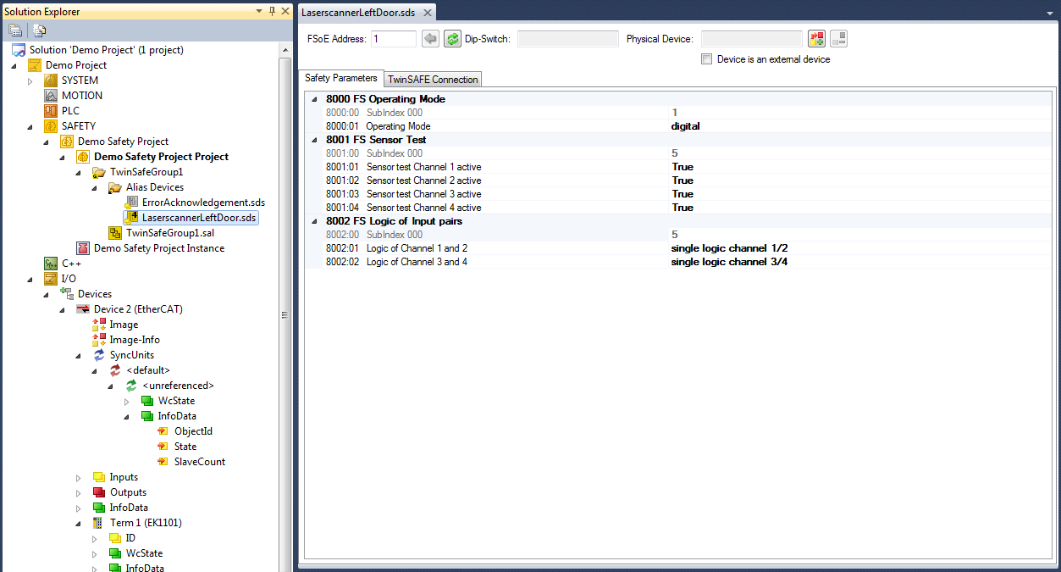Screen dimensions: 1061x572
Task: Open ErrorAcknowledgement.sds in the tree
Action: click(x=203, y=203)
